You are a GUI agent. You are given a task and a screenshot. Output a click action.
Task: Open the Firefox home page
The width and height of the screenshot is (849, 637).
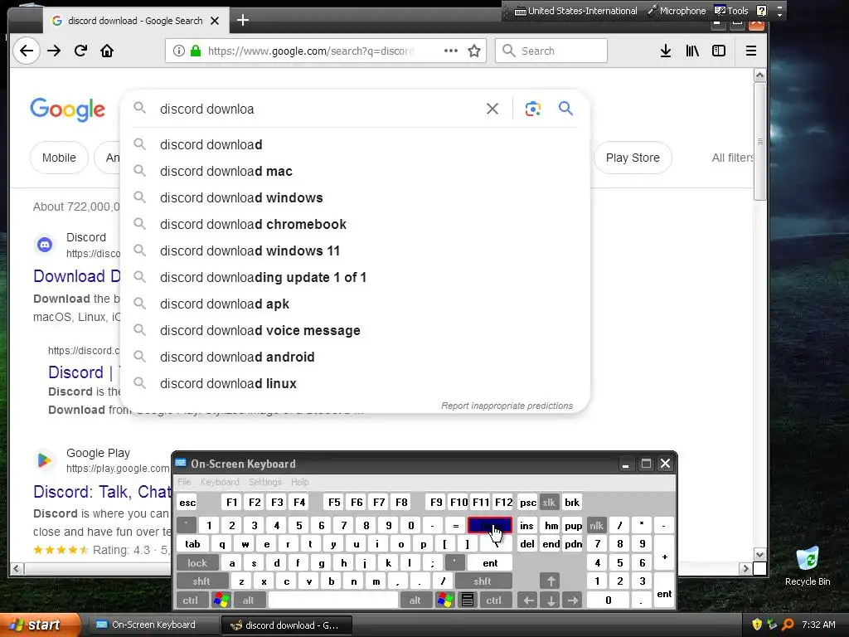(x=107, y=51)
